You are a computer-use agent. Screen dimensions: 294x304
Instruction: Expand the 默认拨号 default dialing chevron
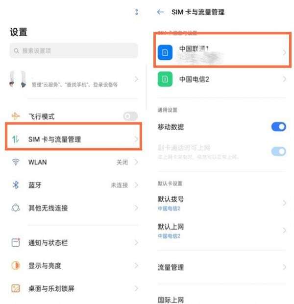[284, 203]
